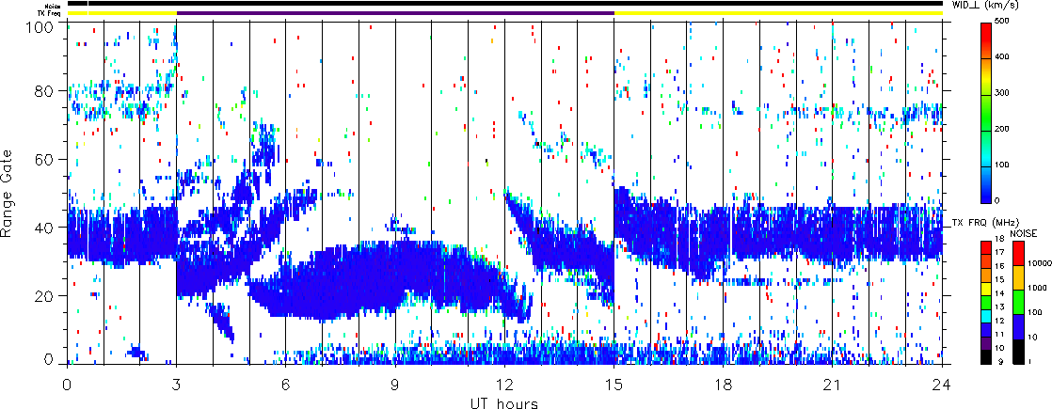The width and height of the screenshot is (1052, 409).
Task: Select x-axis tick label "12" under the plot
Action: (504, 384)
